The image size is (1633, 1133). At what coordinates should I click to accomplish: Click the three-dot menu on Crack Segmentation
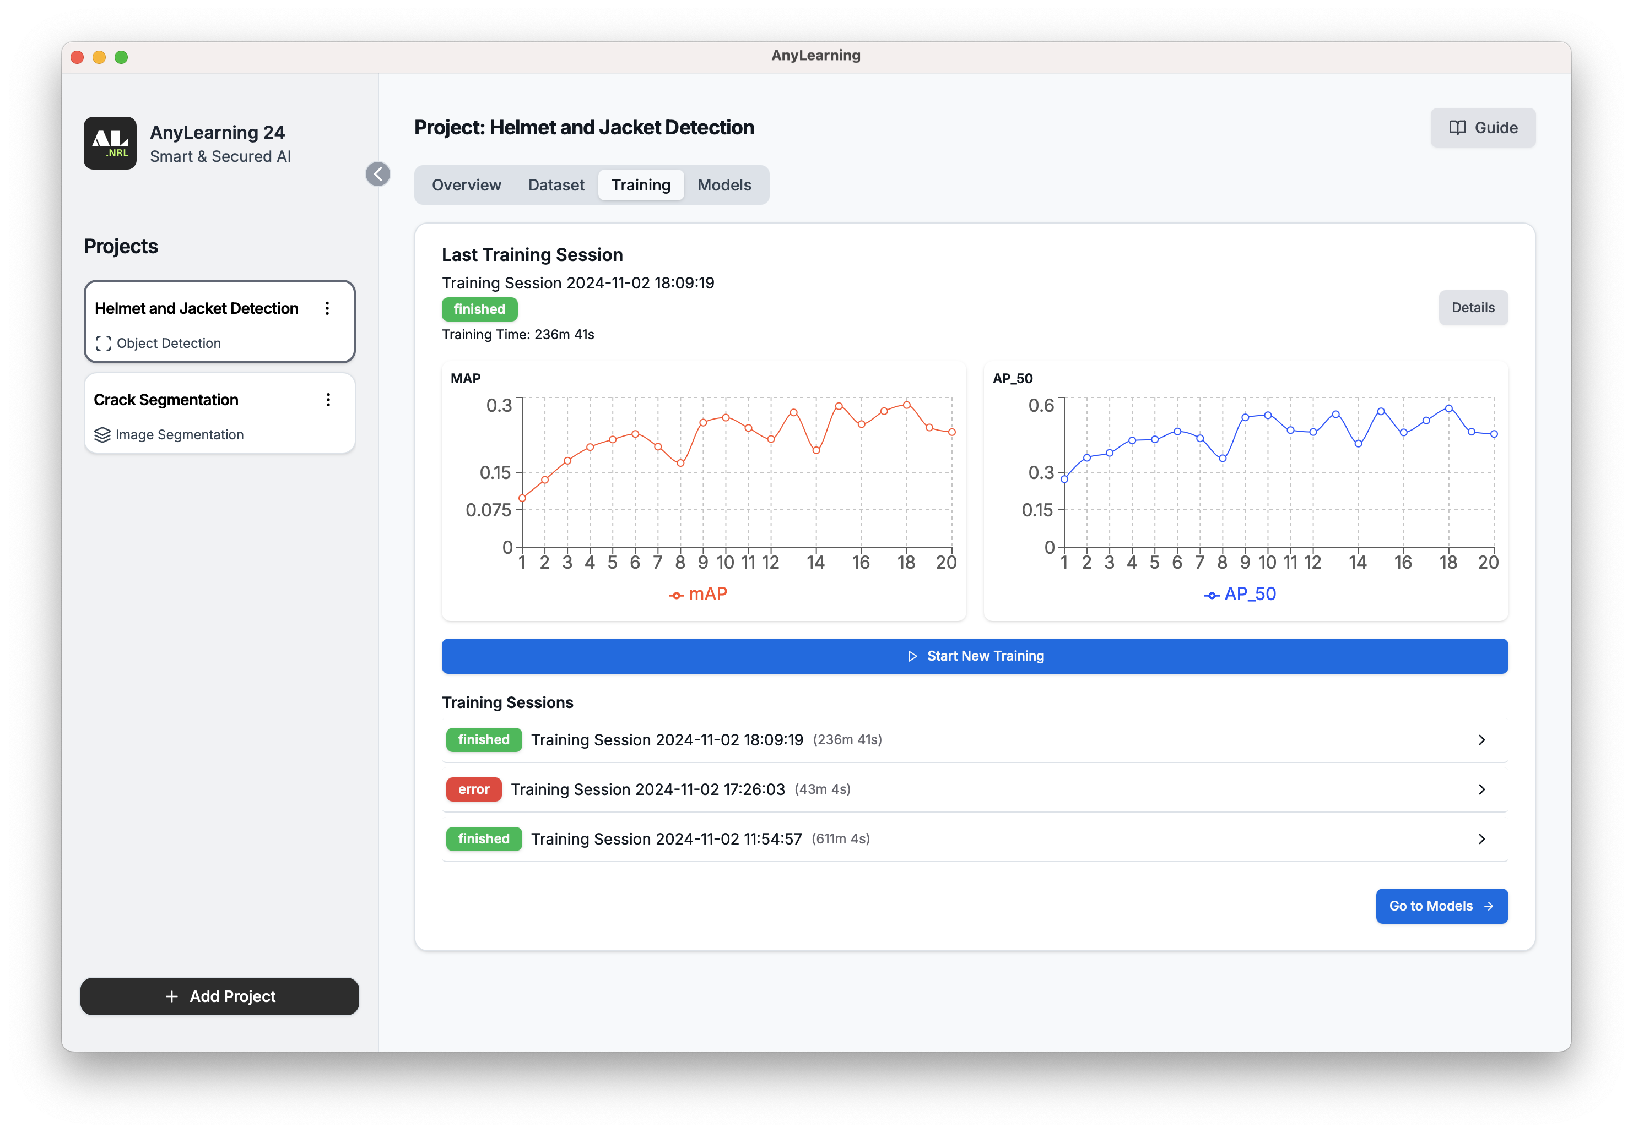point(328,399)
